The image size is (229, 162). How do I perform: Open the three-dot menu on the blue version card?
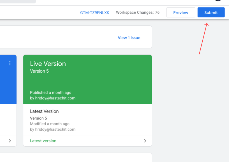tap(10, 63)
